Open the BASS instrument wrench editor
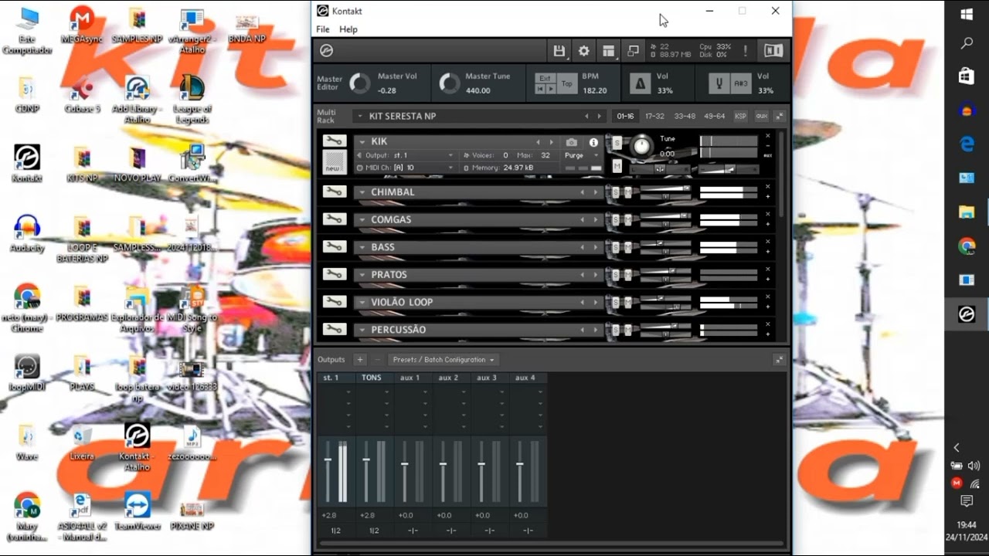The image size is (989, 556). coord(334,247)
